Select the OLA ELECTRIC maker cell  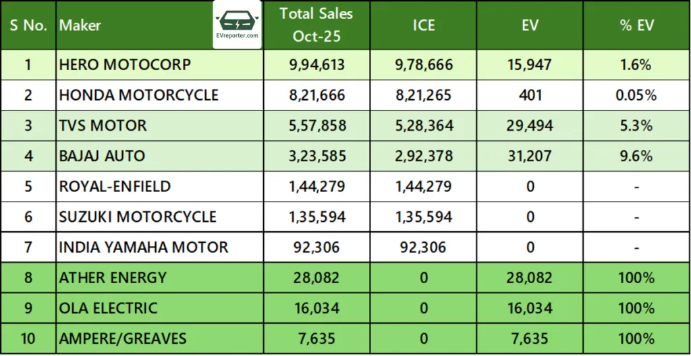[x=109, y=308]
